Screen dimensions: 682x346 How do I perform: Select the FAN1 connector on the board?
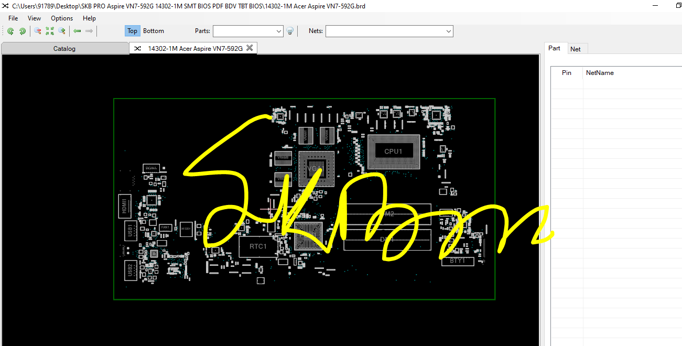[x=166, y=227]
